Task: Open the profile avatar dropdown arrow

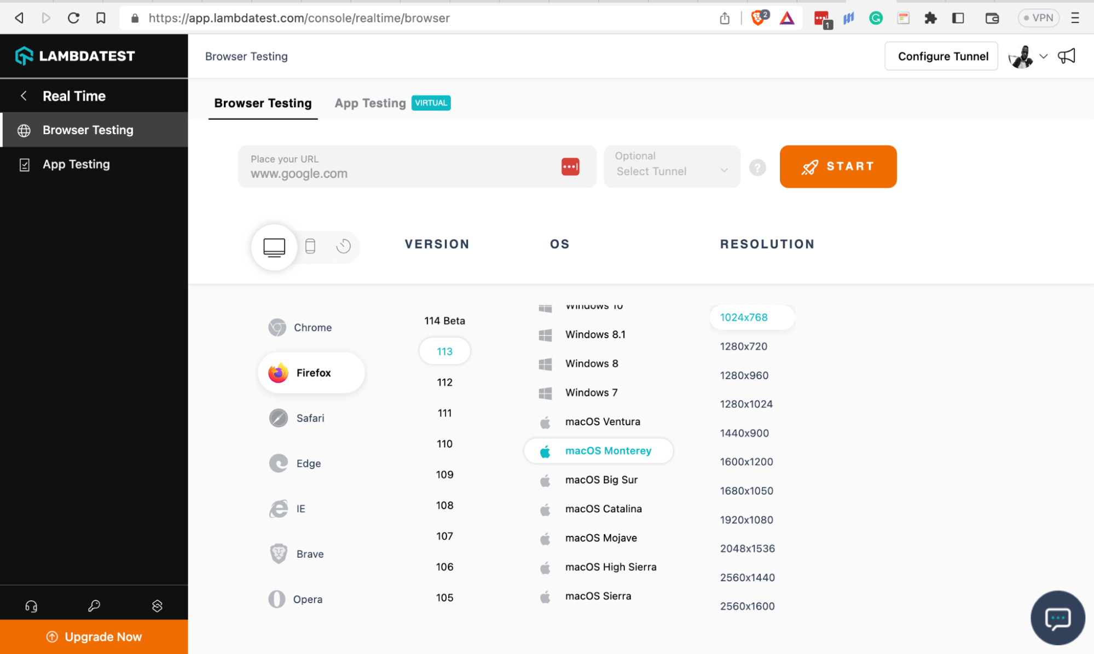Action: tap(1044, 56)
